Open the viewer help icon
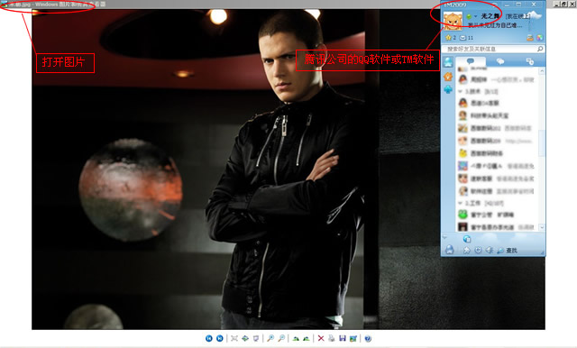The image size is (577, 348). pyautogui.click(x=368, y=338)
